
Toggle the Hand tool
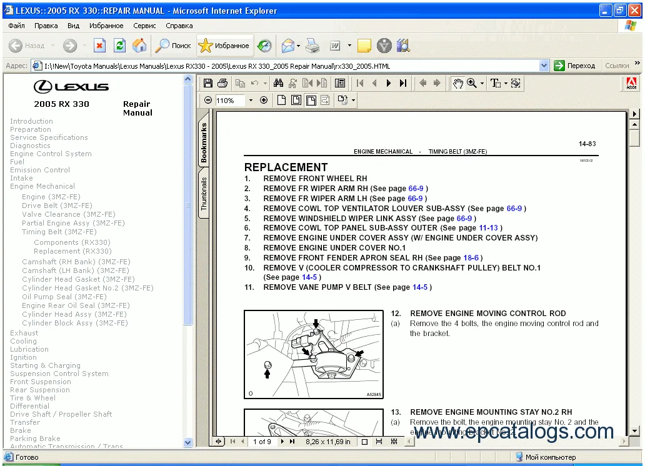[458, 84]
